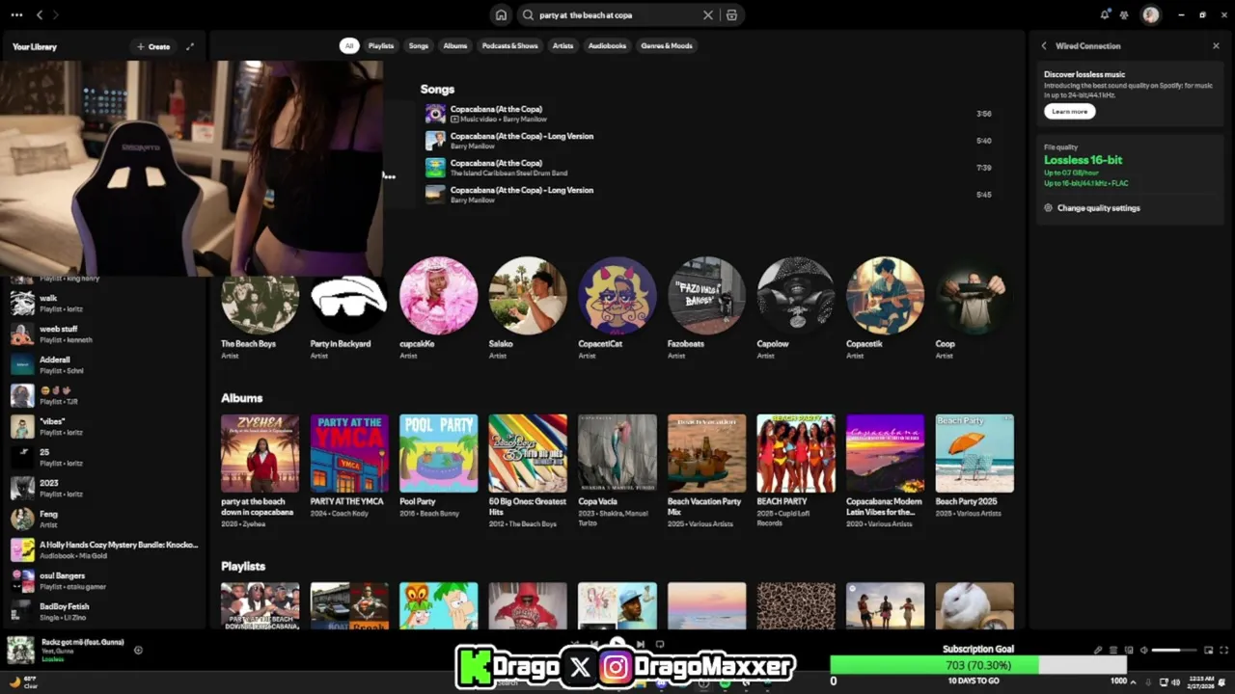The width and height of the screenshot is (1235, 694).
Task: Click the now playing album cover
Action: click(x=21, y=650)
